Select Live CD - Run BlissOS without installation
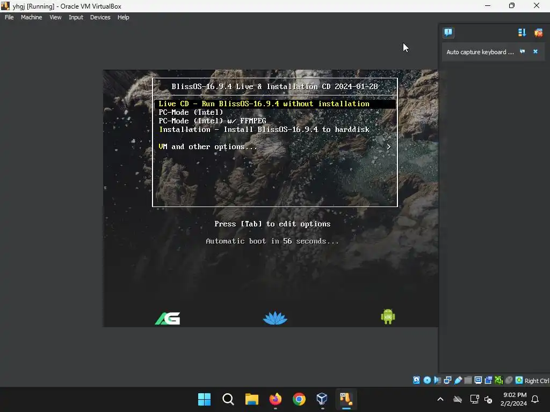The height and width of the screenshot is (412, 550). click(x=275, y=104)
